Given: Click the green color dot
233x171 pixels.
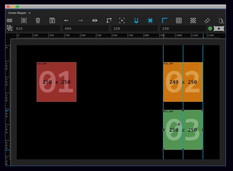Looking at the screenshot, I should [210, 28].
